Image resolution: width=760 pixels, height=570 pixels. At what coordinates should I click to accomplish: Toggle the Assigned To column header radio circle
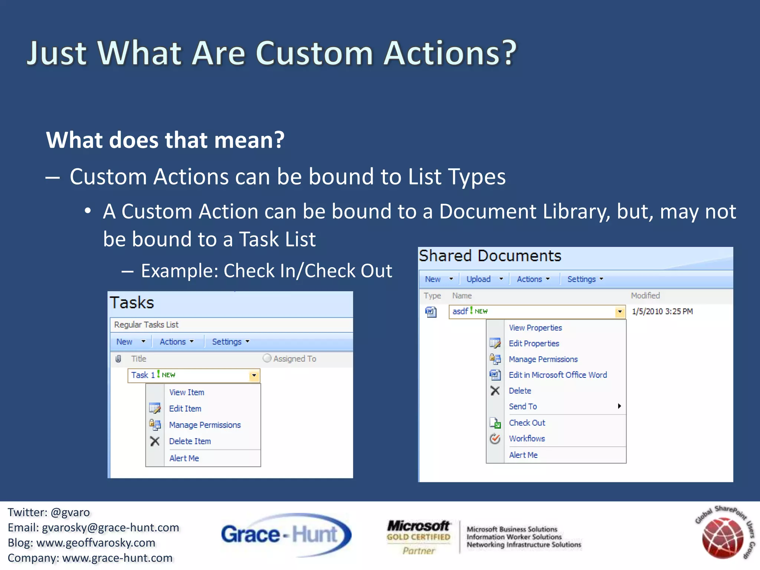pyautogui.click(x=267, y=358)
